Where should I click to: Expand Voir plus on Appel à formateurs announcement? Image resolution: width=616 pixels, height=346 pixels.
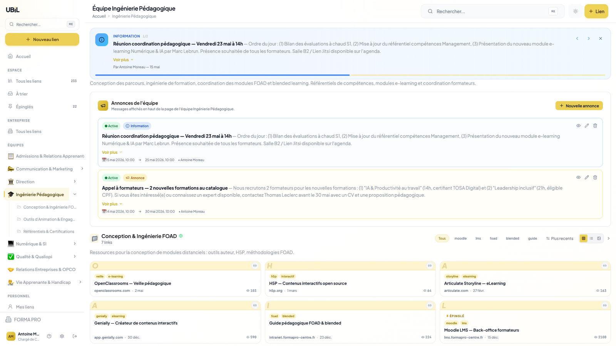click(112, 204)
